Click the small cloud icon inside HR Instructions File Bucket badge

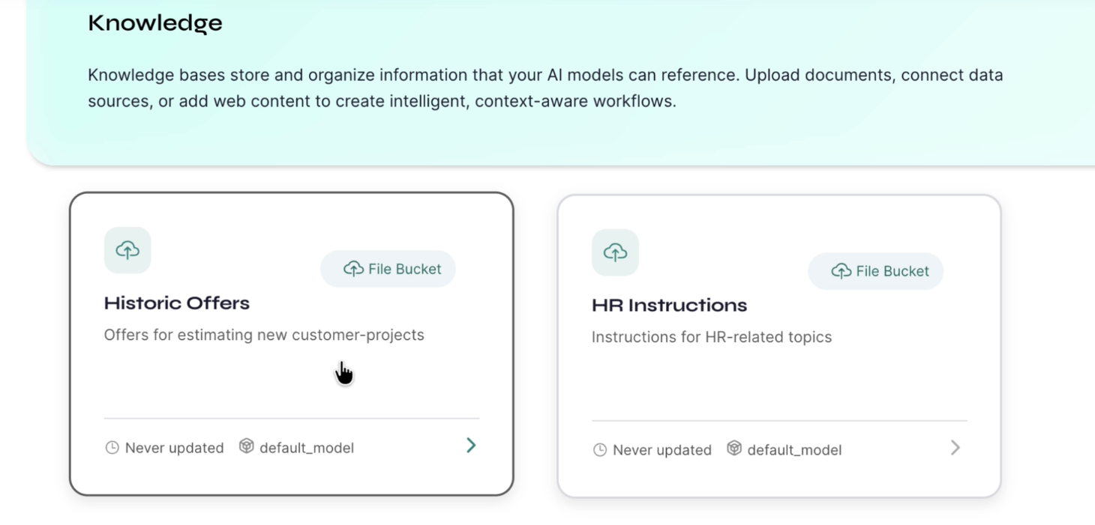tap(840, 271)
